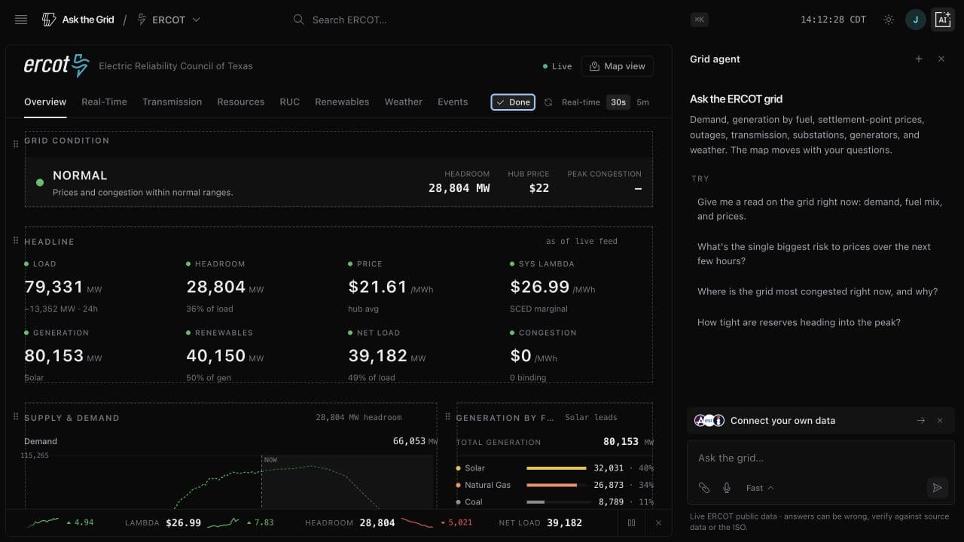Pause the bottom ticker bar
Screen dimensions: 964x542
(x=632, y=522)
